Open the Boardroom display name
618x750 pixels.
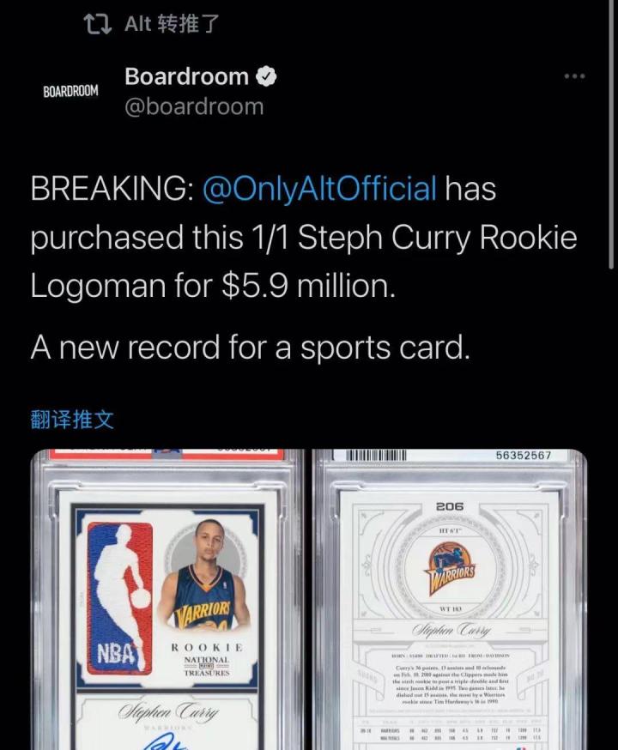[186, 76]
